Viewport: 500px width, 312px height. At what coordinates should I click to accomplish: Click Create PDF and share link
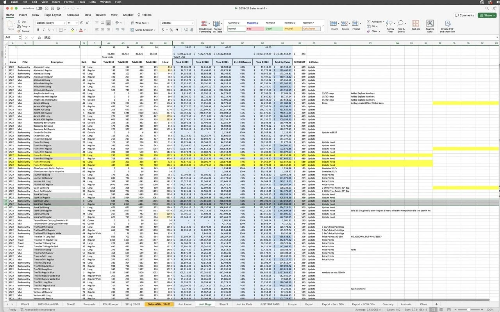pyautogui.click(x=447, y=27)
